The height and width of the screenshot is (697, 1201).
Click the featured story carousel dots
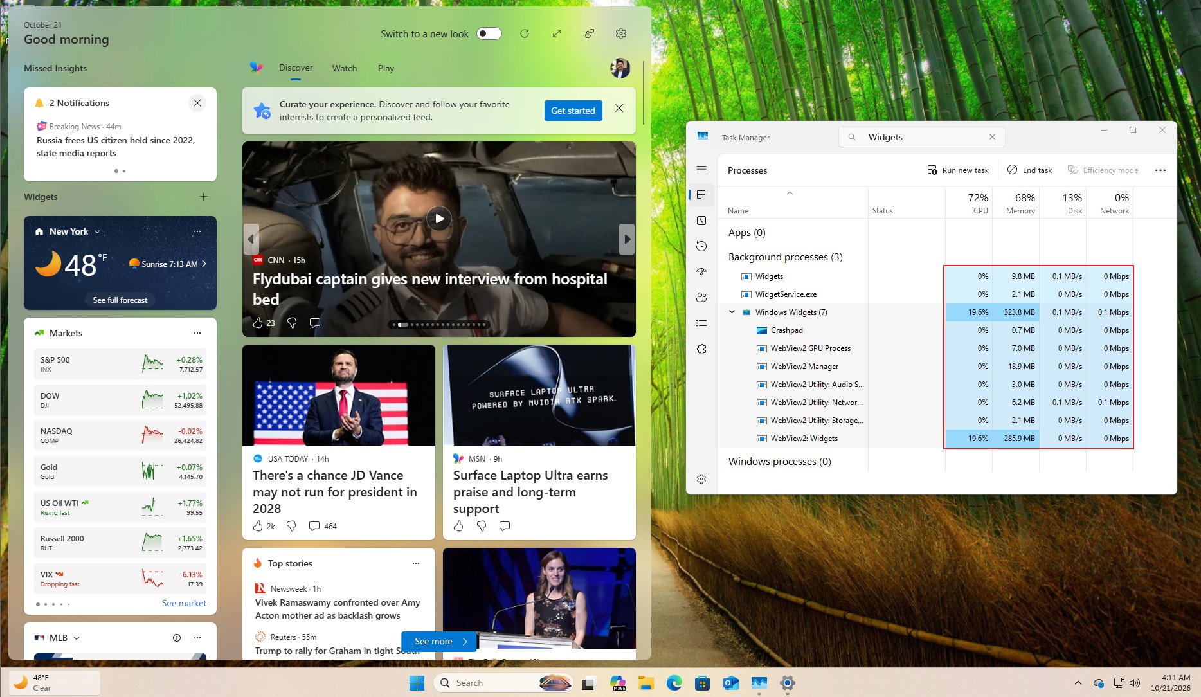click(439, 325)
